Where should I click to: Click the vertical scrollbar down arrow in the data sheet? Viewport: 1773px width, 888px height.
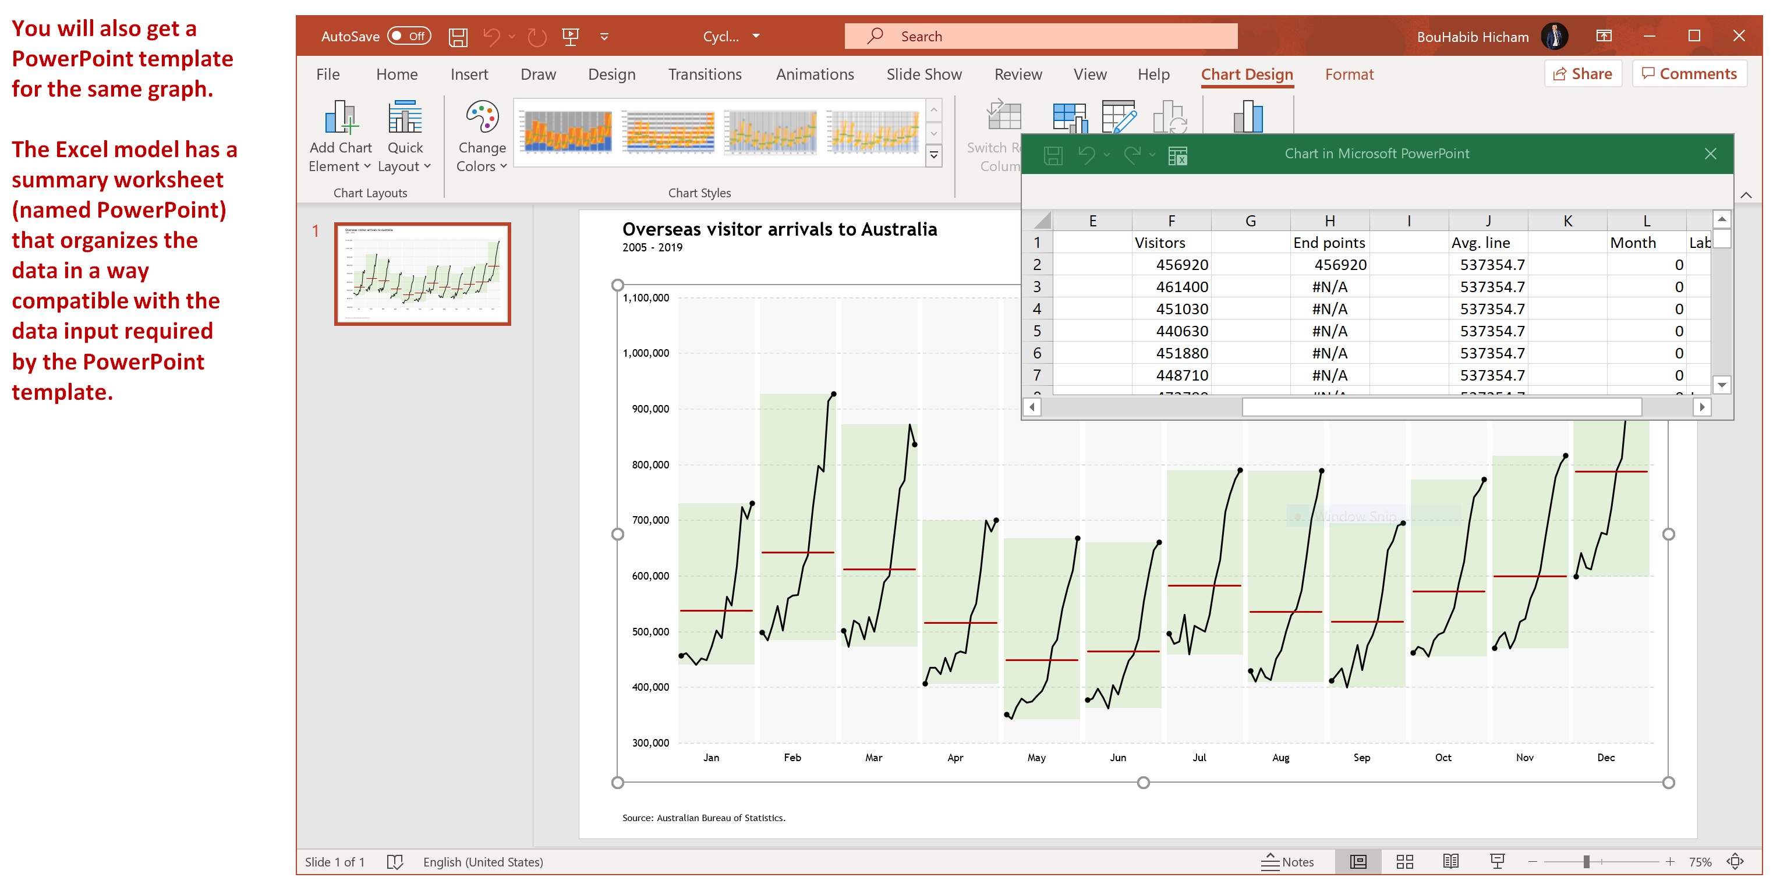[x=1722, y=385]
